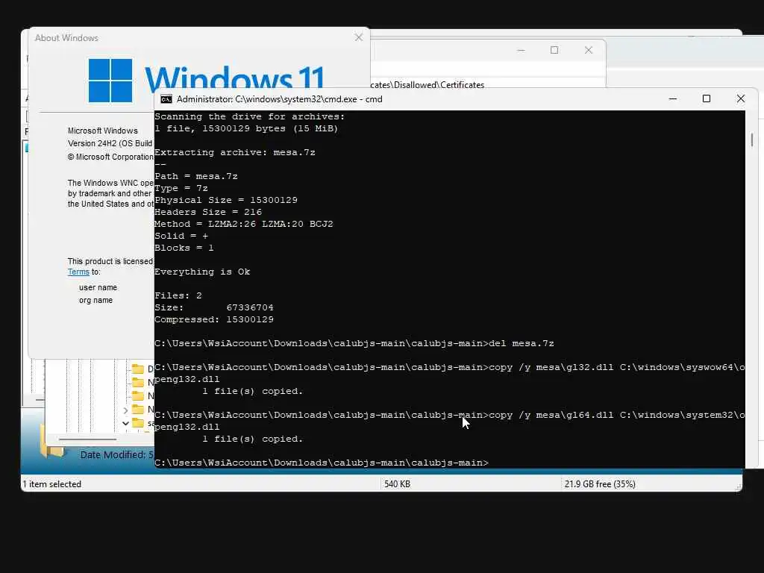Viewport: 764px width, 573px height.
Task: Click the Disallowed\Certificates address path
Action: point(428,85)
